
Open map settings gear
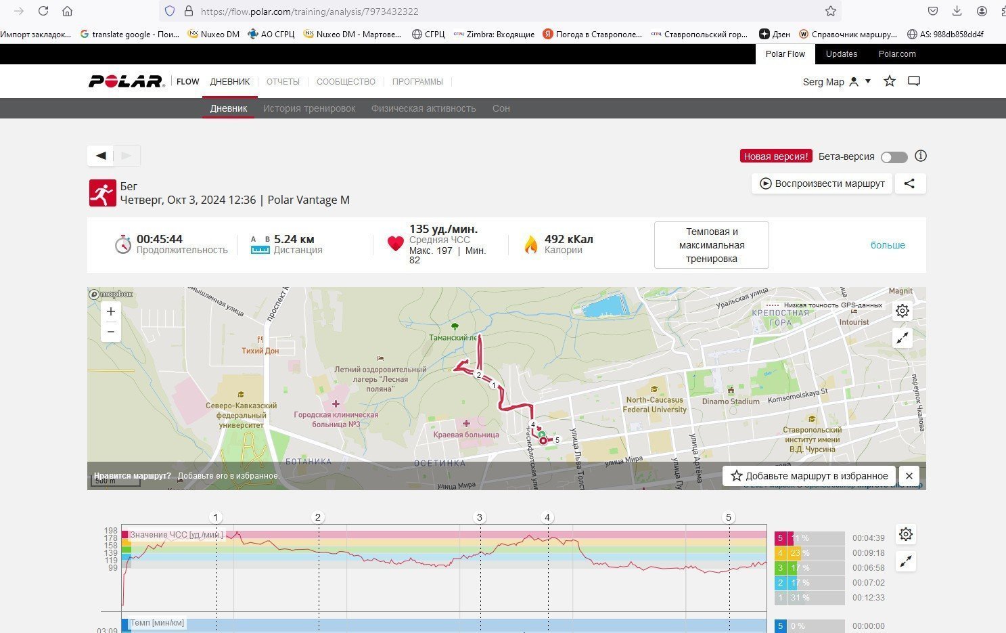902,311
